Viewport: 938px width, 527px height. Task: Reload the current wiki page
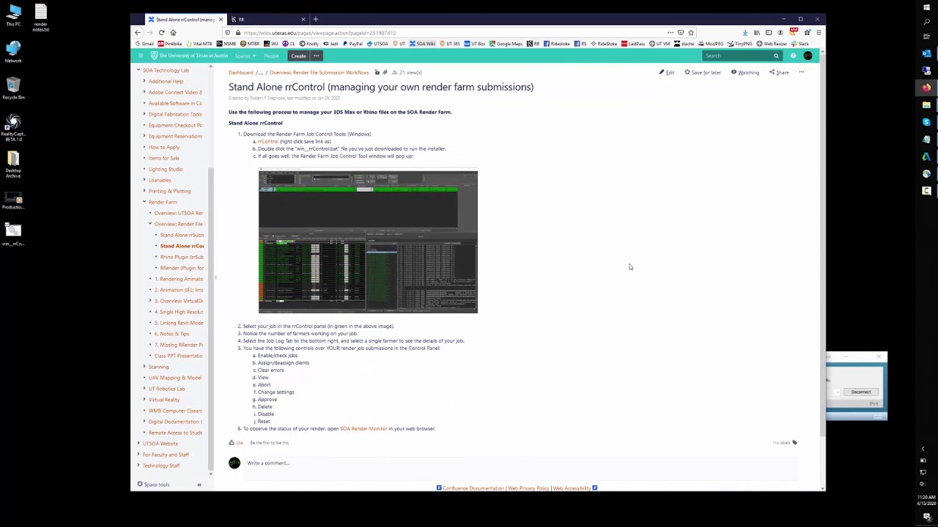(x=161, y=33)
